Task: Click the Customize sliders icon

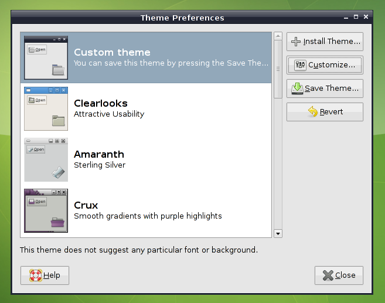Action: point(300,65)
